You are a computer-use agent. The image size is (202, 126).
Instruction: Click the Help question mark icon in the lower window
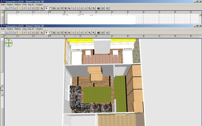tap(108, 33)
